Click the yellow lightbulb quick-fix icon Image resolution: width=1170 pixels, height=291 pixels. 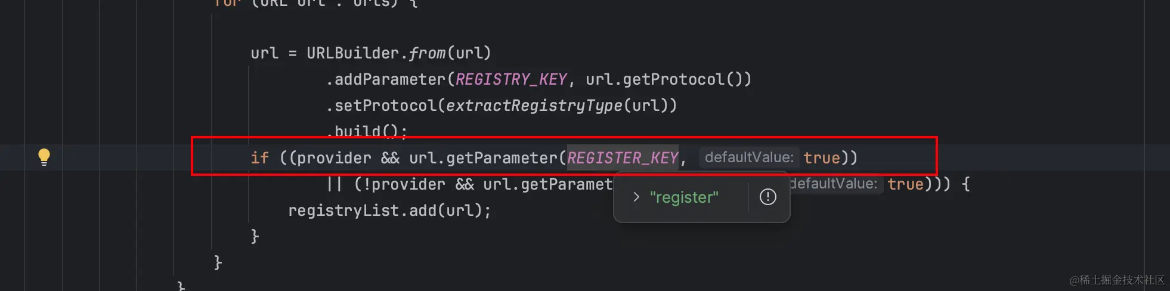click(x=44, y=157)
